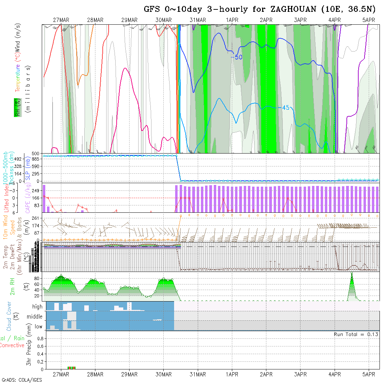Click the CAPE (J/kg) axis label
Image resolution: width=383 pixels, height=383 pixels.
(x=27, y=198)
